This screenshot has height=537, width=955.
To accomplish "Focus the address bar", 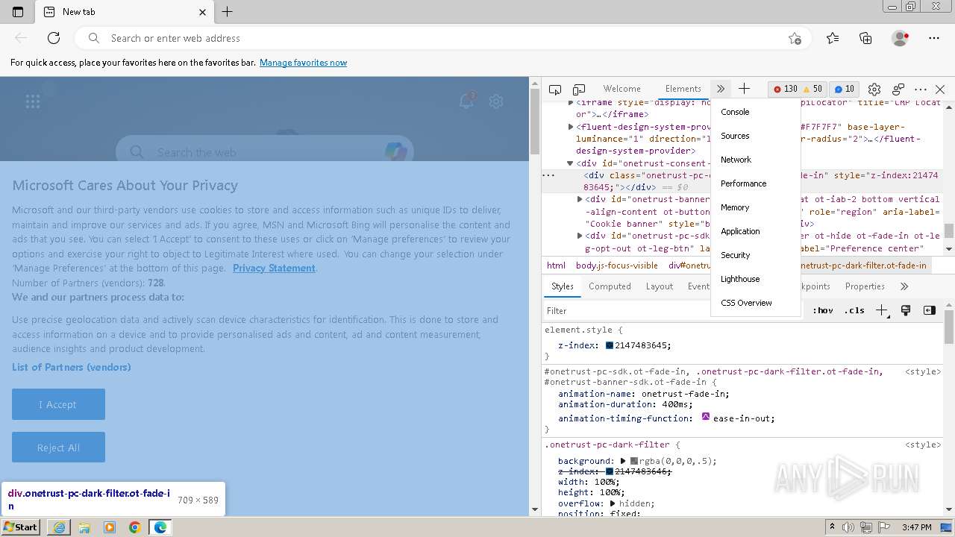I will point(444,38).
